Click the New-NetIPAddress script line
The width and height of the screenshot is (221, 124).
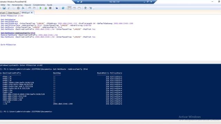67,23
